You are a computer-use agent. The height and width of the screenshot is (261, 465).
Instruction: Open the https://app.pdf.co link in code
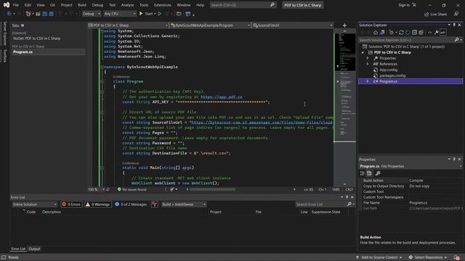click(x=221, y=96)
